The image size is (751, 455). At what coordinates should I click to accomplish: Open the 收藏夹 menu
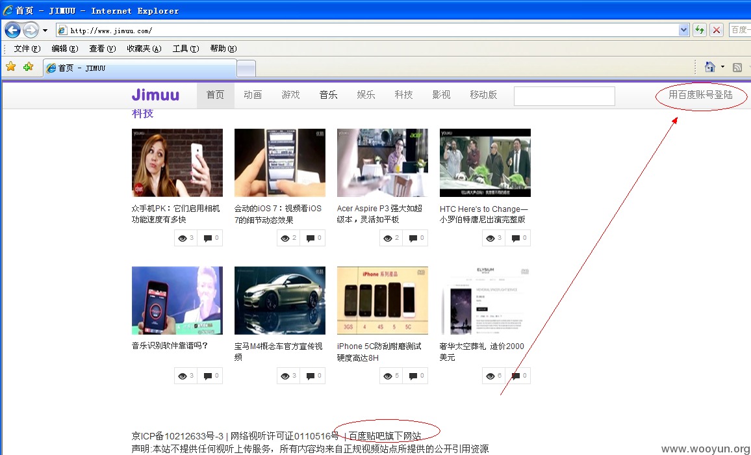click(x=144, y=48)
